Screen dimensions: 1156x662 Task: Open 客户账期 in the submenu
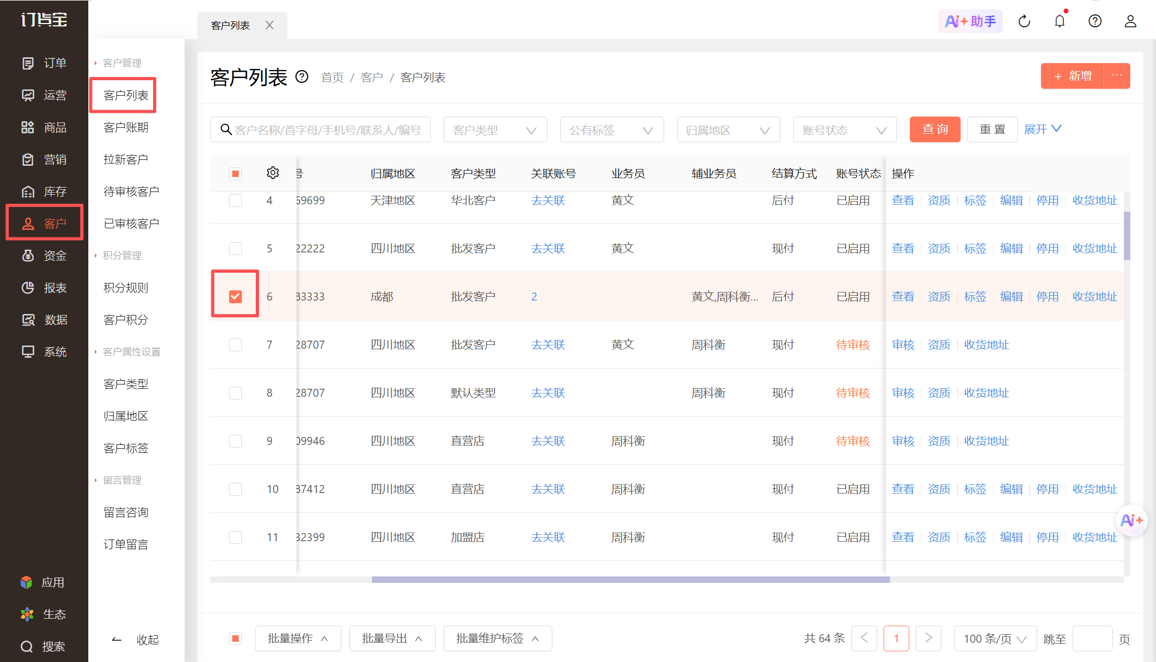coord(126,127)
